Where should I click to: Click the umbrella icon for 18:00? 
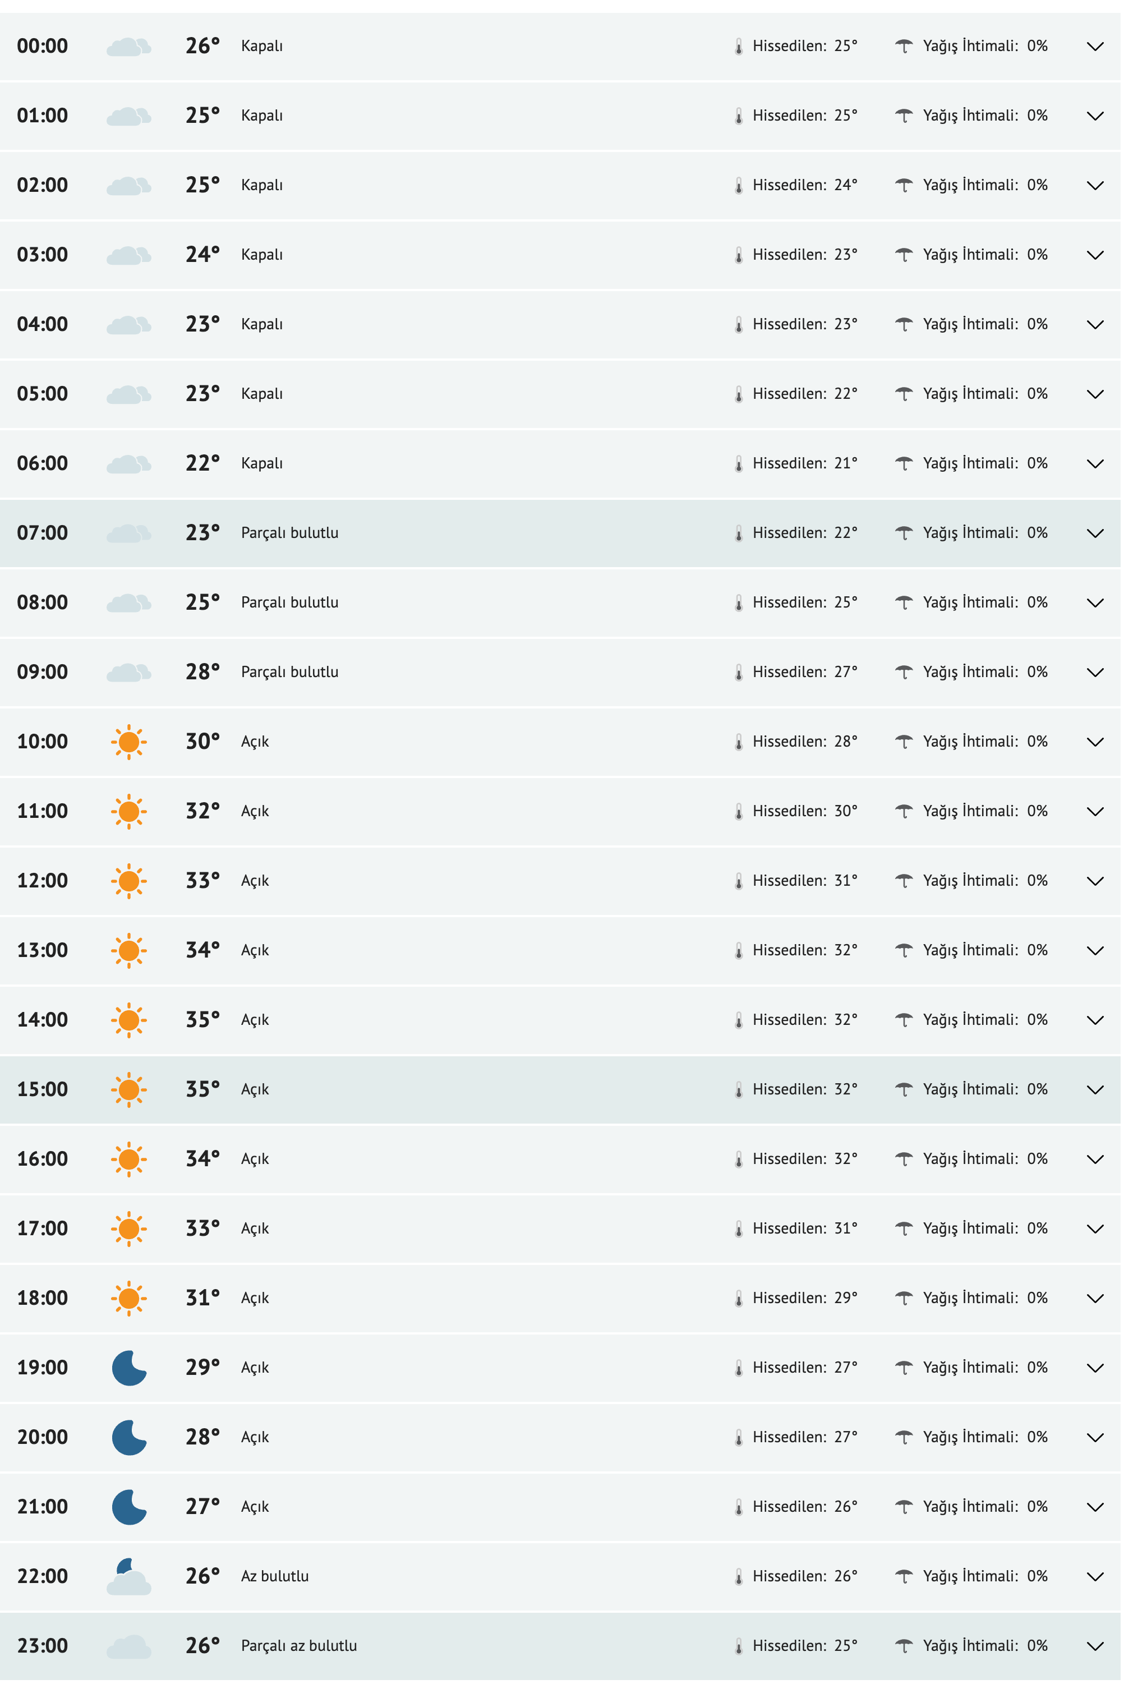pos(904,1297)
